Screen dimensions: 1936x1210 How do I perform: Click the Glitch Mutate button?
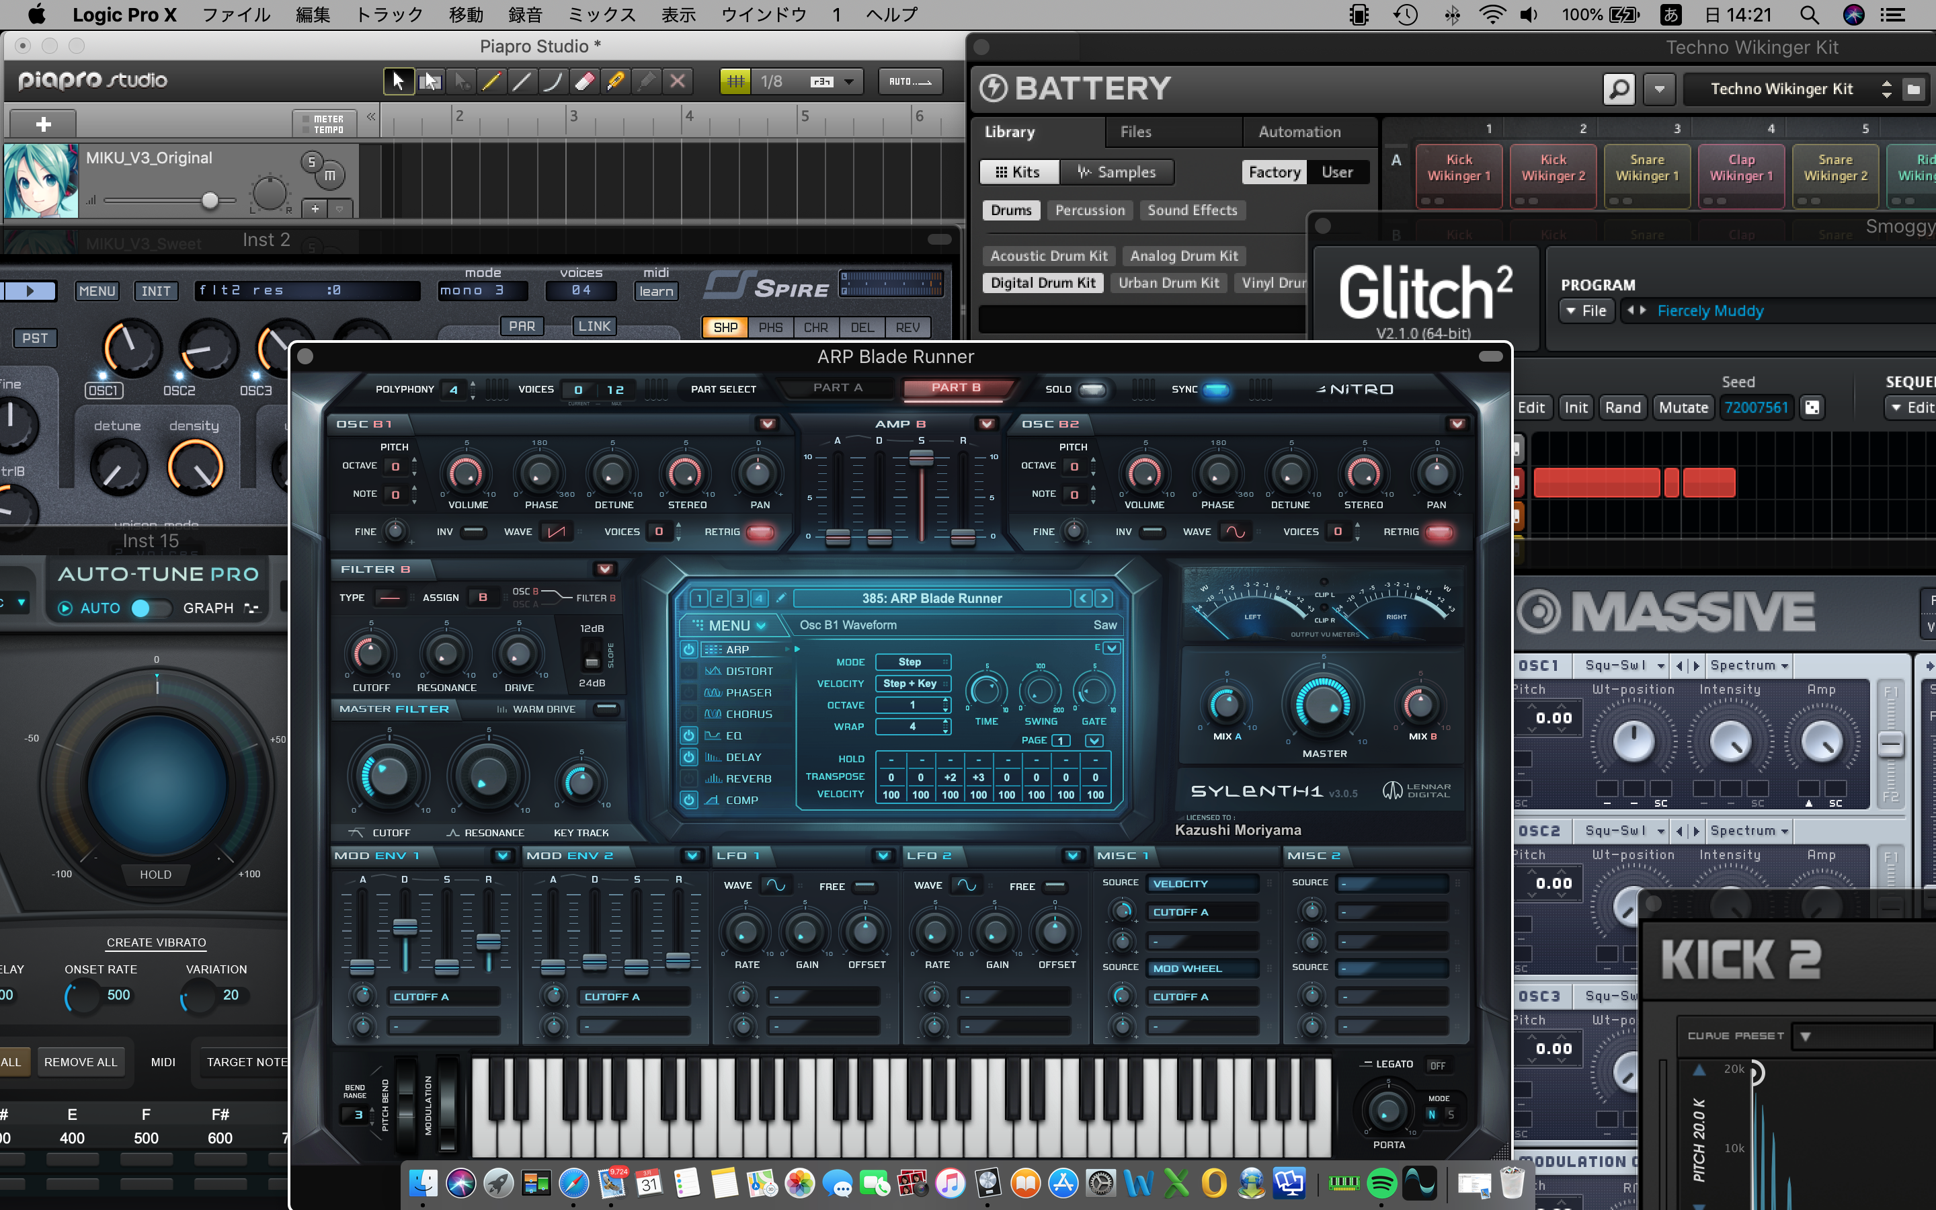(1683, 407)
